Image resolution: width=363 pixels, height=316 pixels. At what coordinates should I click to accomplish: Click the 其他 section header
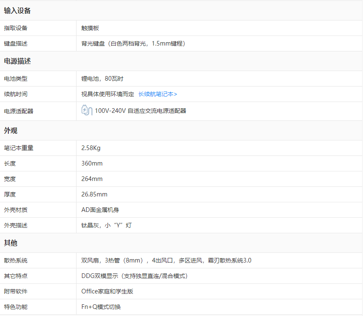[x=10, y=243]
